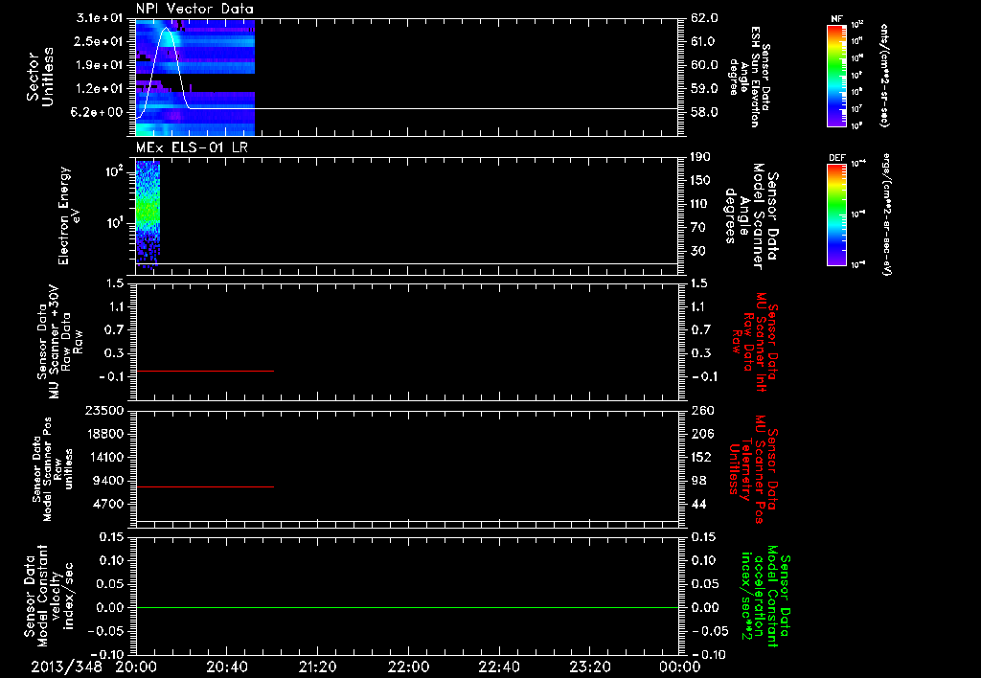Viewport: 981px width, 678px height.
Task: Click the 'Electron Energy eV' axis label
Action: [x=68, y=215]
